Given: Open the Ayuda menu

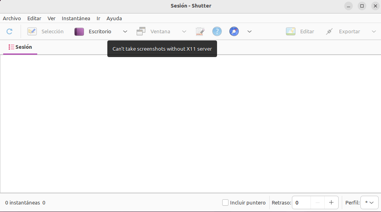Looking at the screenshot, I should pos(114,19).
